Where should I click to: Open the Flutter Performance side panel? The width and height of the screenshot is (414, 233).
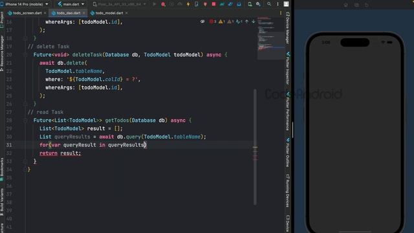pos(288,111)
